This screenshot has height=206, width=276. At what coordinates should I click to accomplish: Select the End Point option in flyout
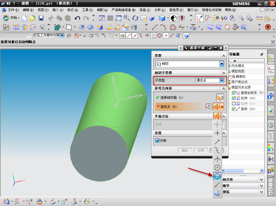(x=217, y=141)
